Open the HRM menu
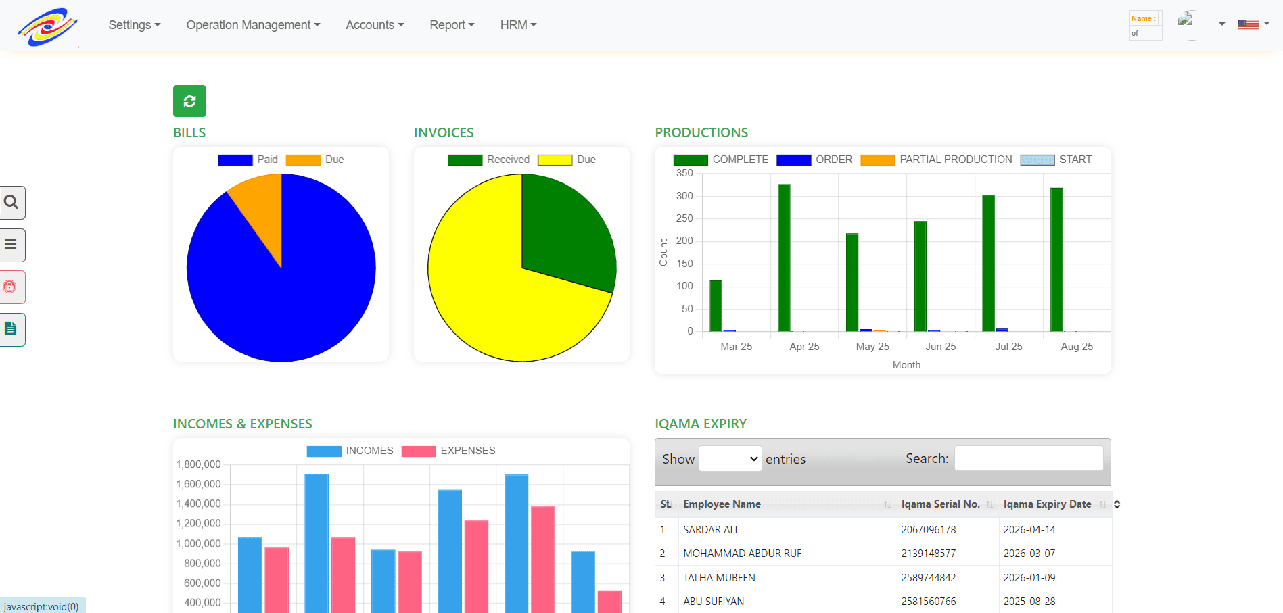This screenshot has height=613, width=1283. click(x=518, y=25)
